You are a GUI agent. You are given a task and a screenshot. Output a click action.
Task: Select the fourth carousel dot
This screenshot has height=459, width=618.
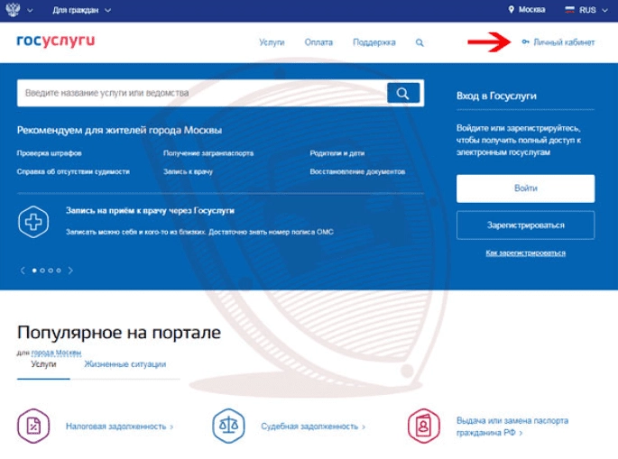click(x=59, y=271)
